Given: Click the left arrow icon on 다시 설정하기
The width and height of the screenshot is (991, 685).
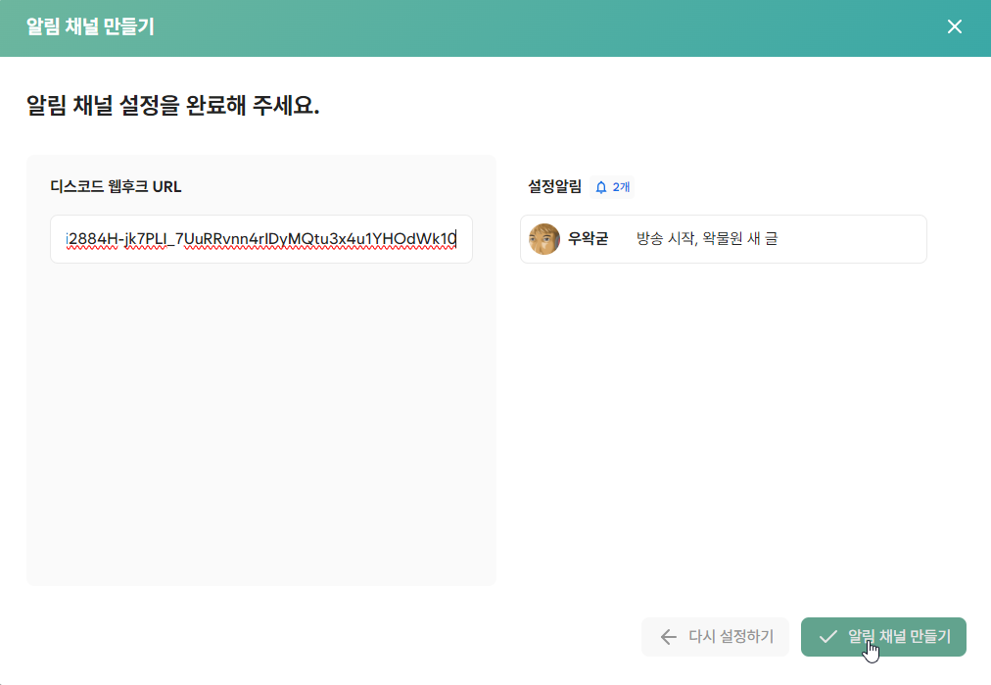Looking at the screenshot, I should click(669, 637).
